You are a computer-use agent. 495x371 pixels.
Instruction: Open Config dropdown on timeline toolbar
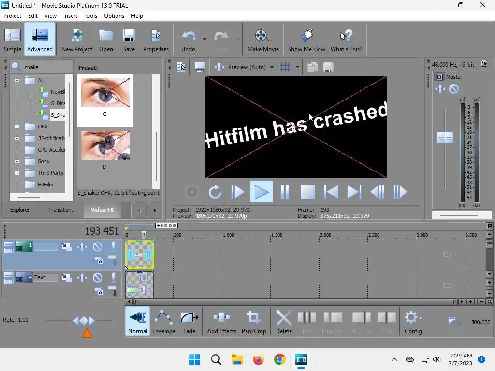(413, 322)
